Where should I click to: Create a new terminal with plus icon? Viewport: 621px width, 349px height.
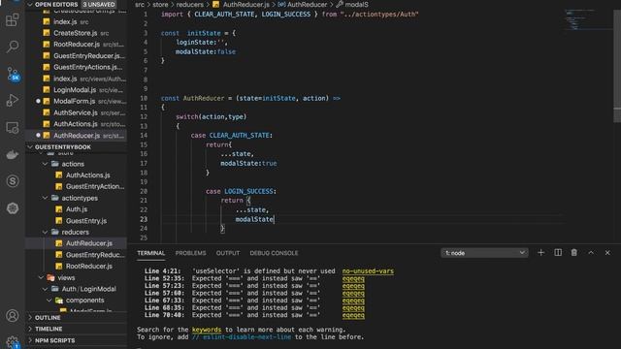pyautogui.click(x=540, y=252)
